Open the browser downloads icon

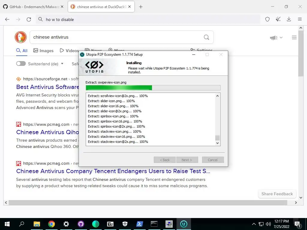[289, 19]
